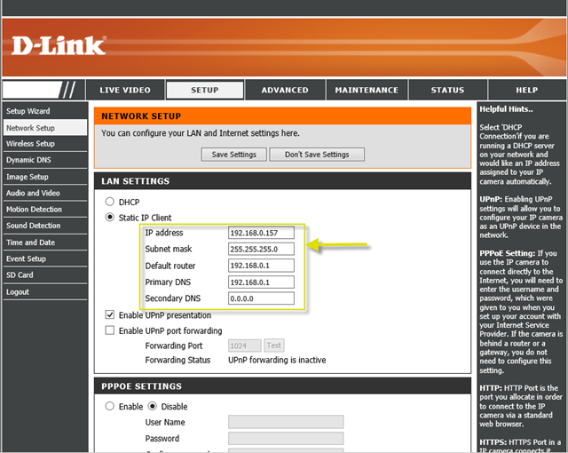The image size is (568, 453).
Task: Click the 'PPPoE Setting:' hint text
Action: point(507,253)
